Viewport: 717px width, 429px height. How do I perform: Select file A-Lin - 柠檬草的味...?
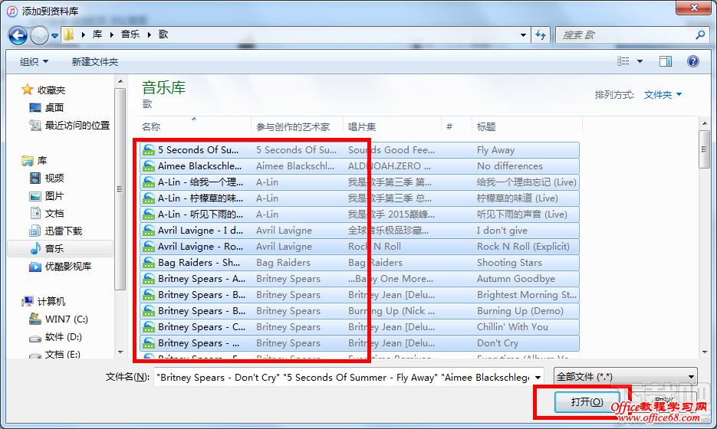(x=200, y=198)
